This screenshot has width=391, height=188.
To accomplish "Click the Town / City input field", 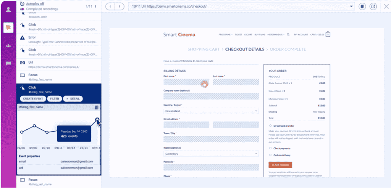I will pyautogui.click(x=211, y=139).
